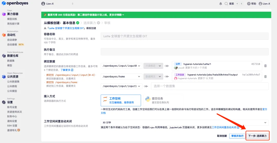Screen dimensions: 277x143
Task: Click the 执行备注 input field
Action: [184, 52]
